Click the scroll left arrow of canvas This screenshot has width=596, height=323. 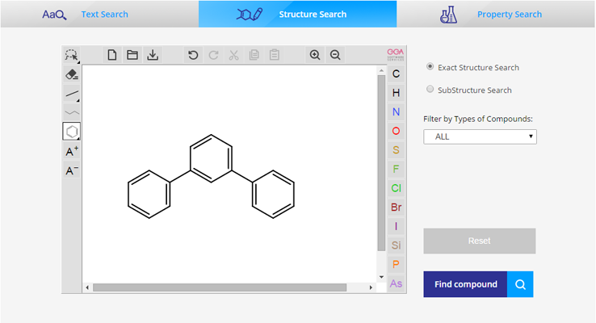pyautogui.click(x=87, y=287)
